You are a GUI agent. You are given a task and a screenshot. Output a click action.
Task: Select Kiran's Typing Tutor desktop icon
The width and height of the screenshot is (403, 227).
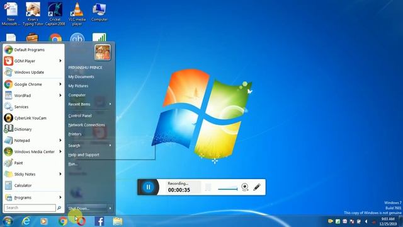click(x=33, y=14)
